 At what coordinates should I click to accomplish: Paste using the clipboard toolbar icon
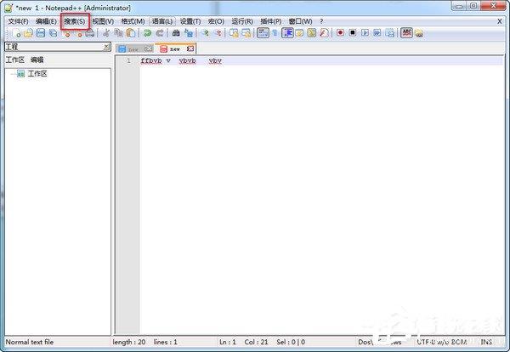130,33
